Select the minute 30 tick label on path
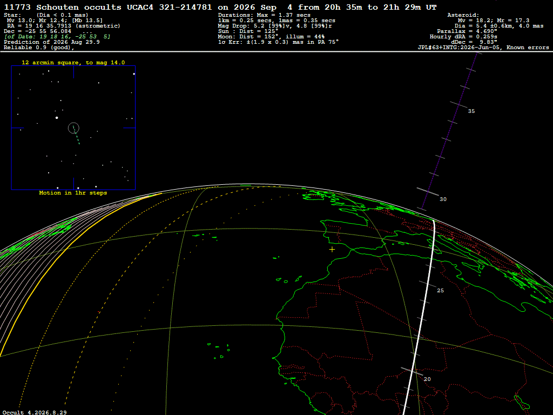 [443, 199]
